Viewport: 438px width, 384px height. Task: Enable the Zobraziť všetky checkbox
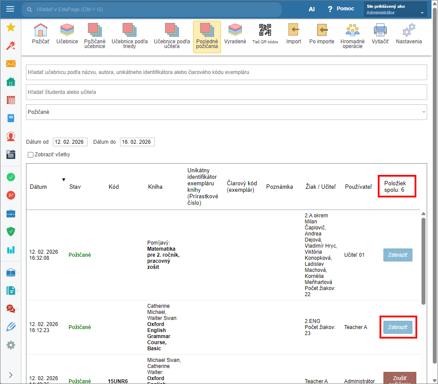tap(30, 155)
